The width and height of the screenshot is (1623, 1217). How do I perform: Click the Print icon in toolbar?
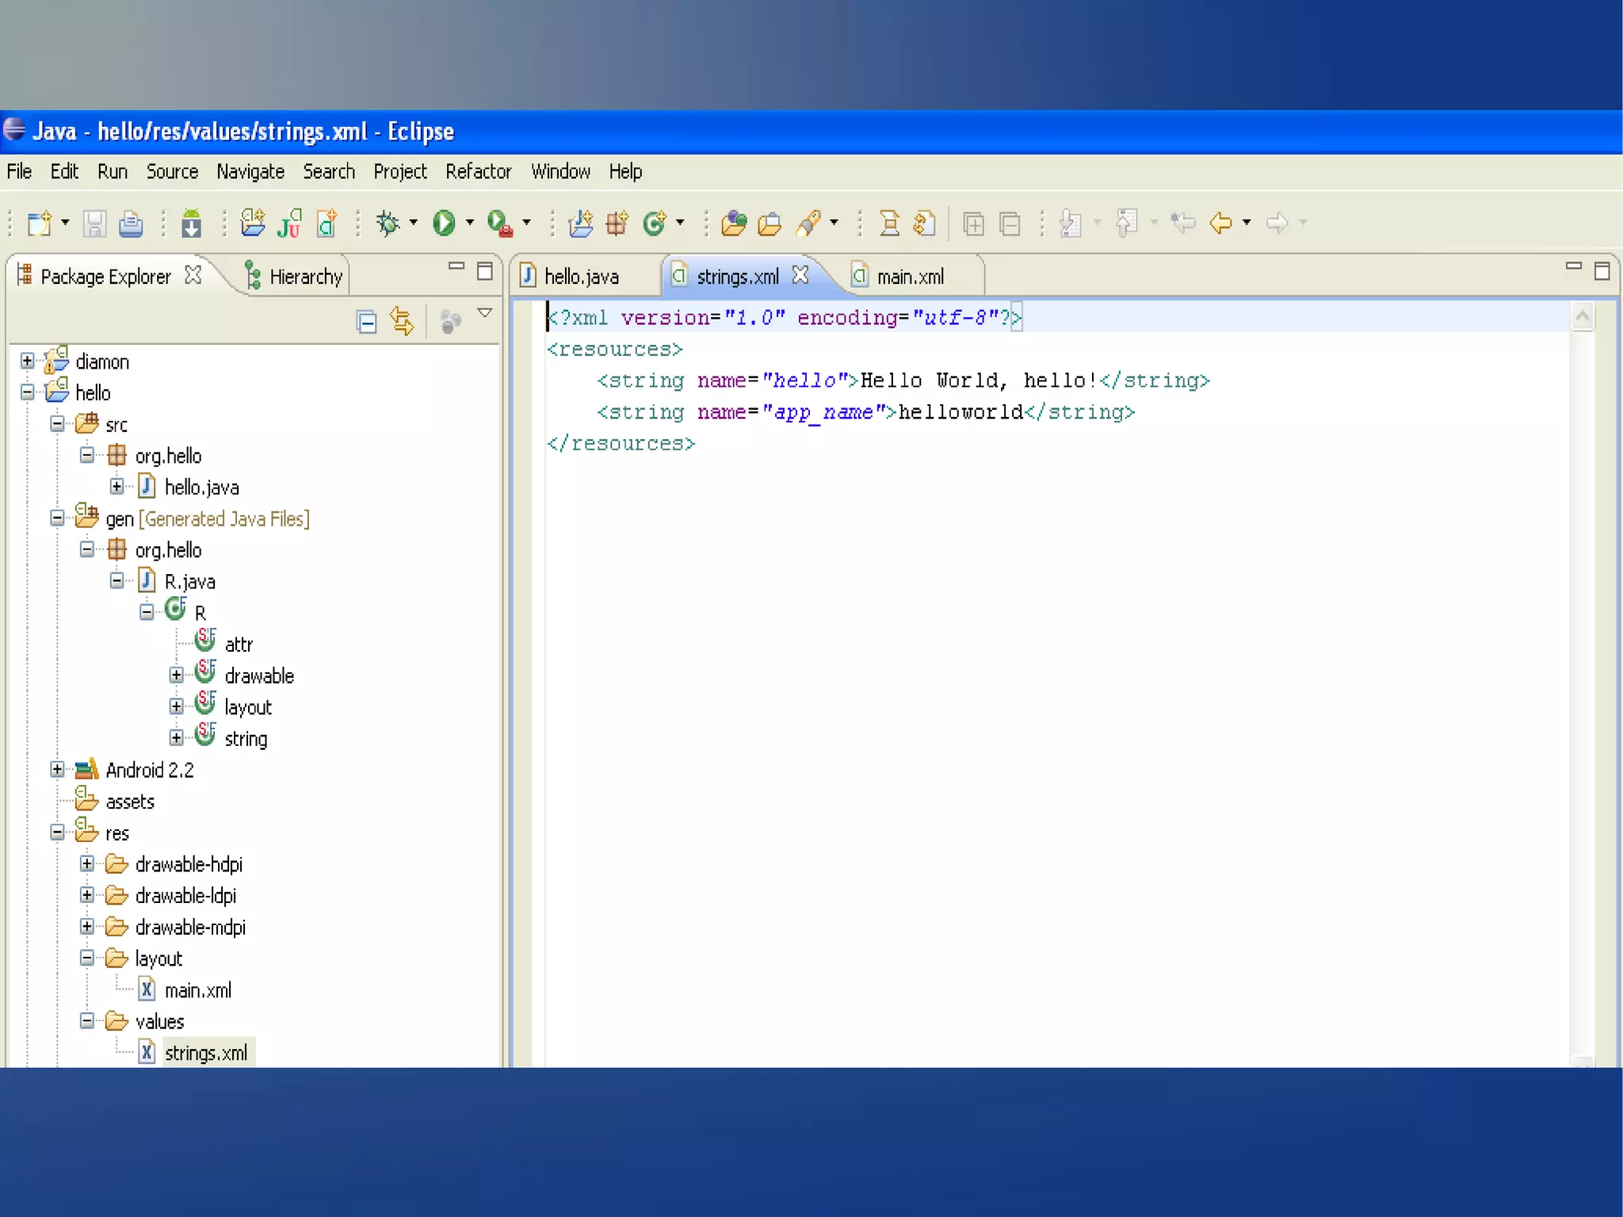pos(131,224)
